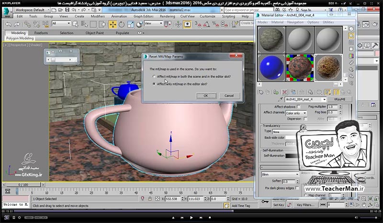The height and width of the screenshot is (223, 383).
Task: Expand the ribbon options dropdown after Populate
Action: [141, 33]
